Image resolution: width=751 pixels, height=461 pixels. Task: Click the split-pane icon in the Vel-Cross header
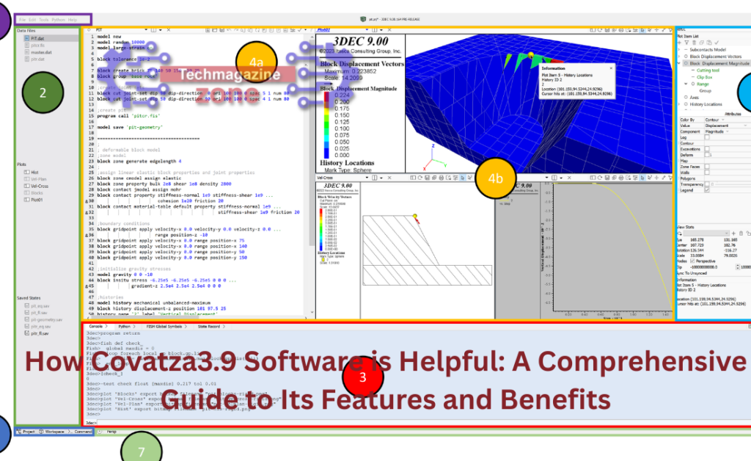(x=376, y=178)
